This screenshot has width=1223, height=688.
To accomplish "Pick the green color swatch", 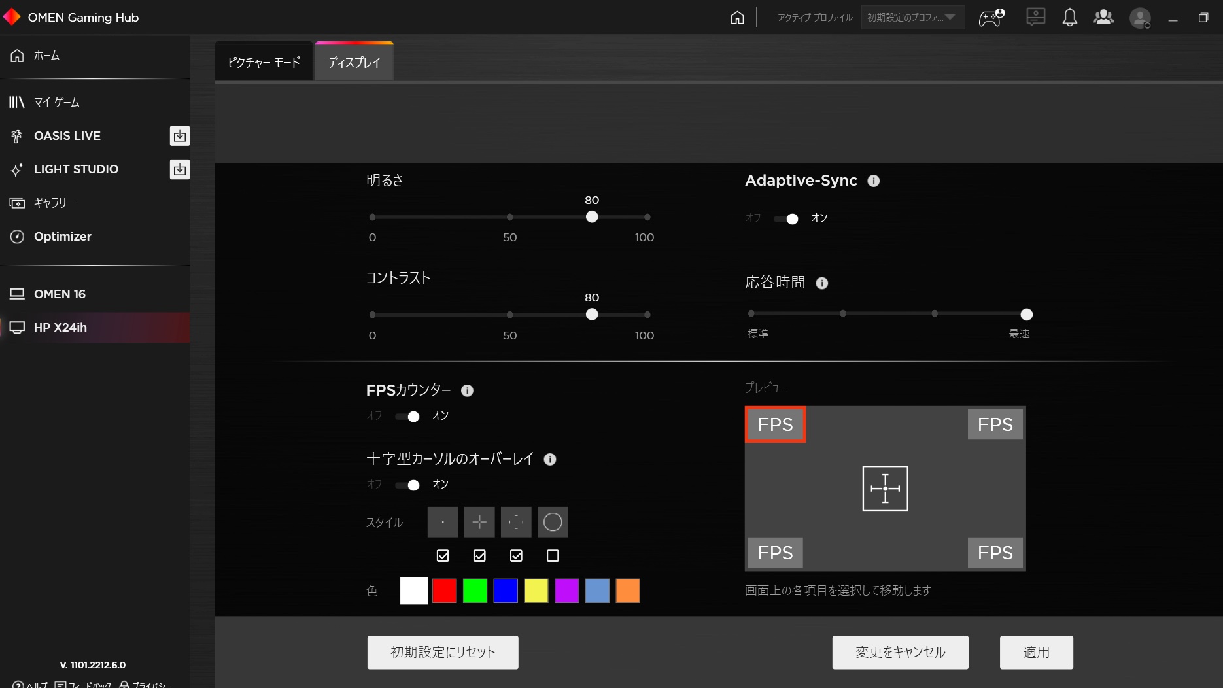I will tap(475, 591).
